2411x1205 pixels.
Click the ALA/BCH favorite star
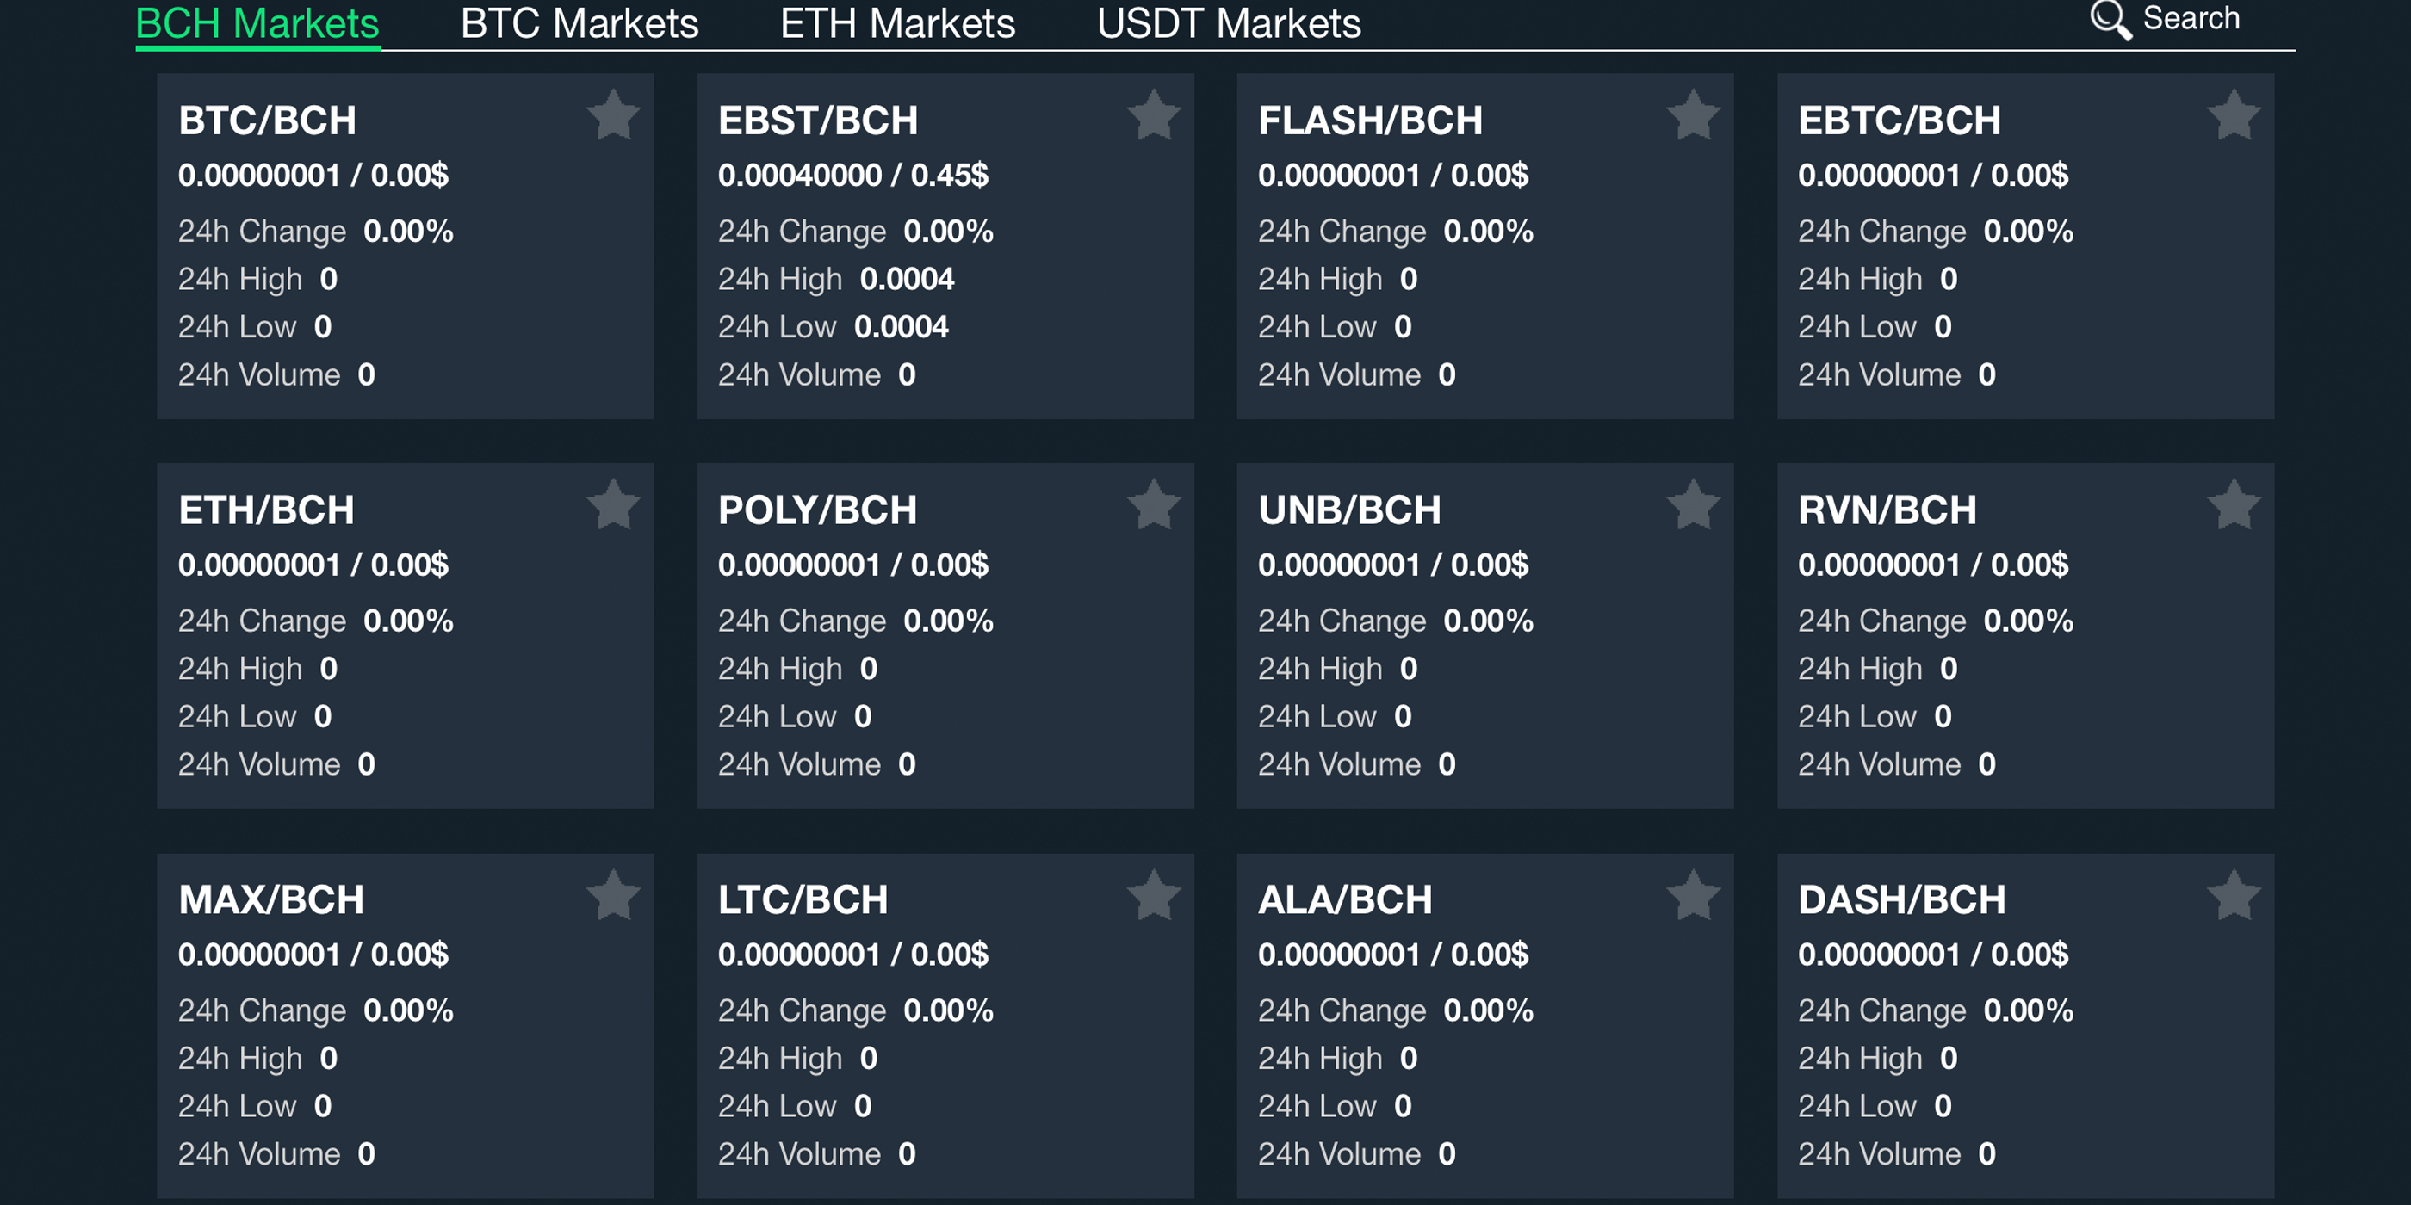click(1693, 895)
